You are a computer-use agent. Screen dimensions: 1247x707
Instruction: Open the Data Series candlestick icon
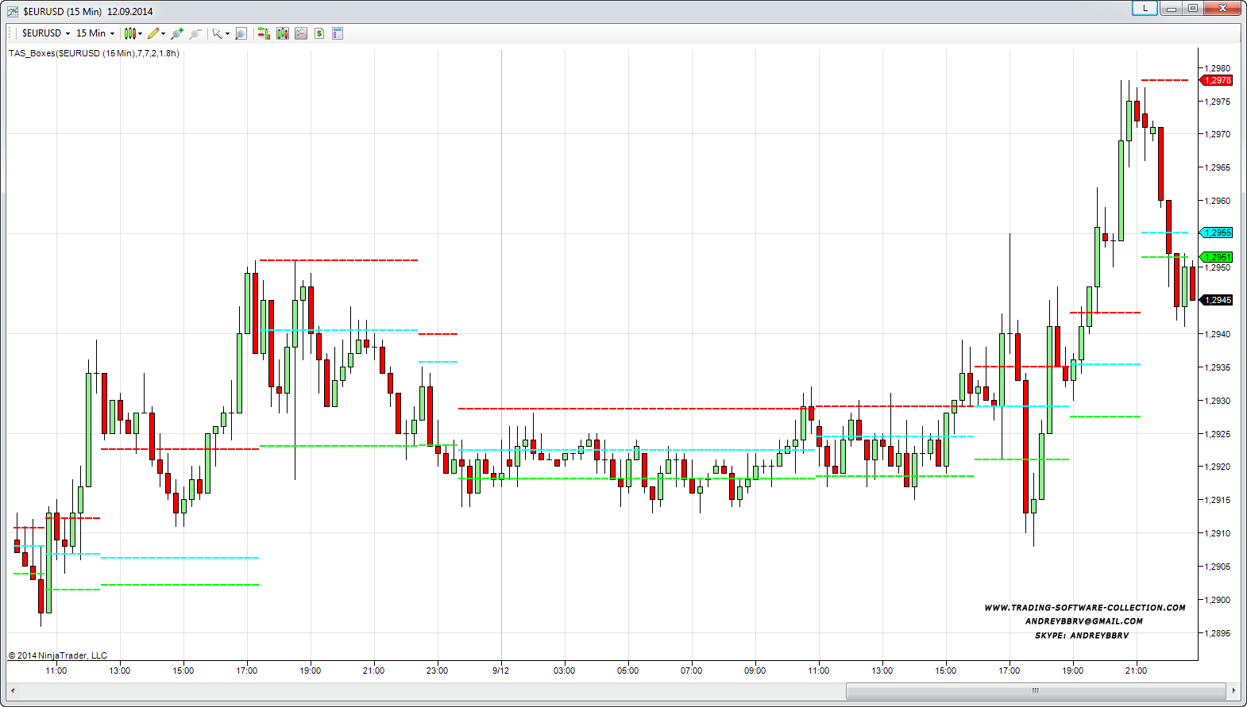pyautogui.click(x=283, y=33)
